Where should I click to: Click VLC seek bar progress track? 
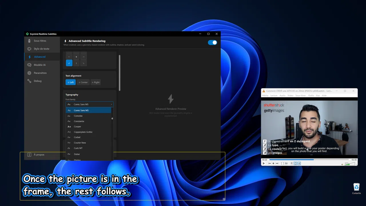(x=309, y=160)
